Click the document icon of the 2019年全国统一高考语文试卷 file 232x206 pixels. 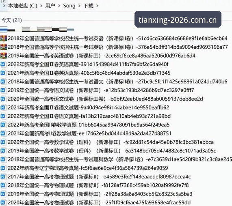coord(3,90)
